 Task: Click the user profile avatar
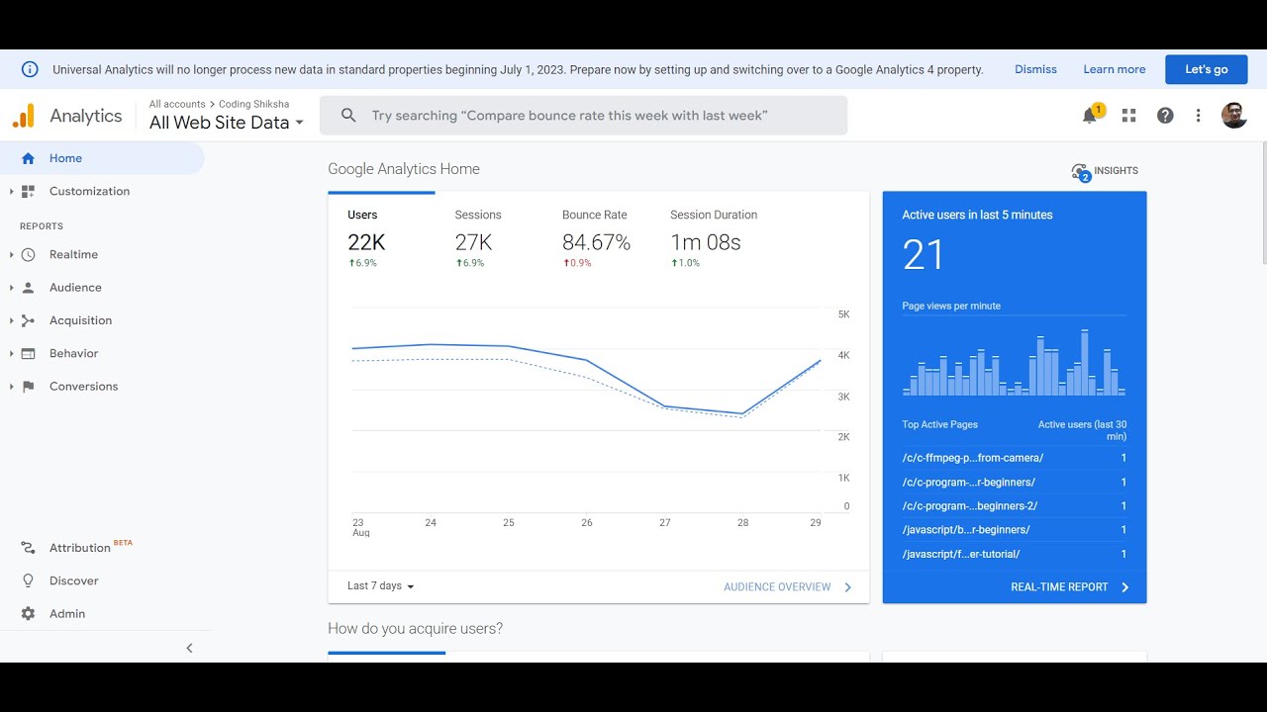[1233, 116]
